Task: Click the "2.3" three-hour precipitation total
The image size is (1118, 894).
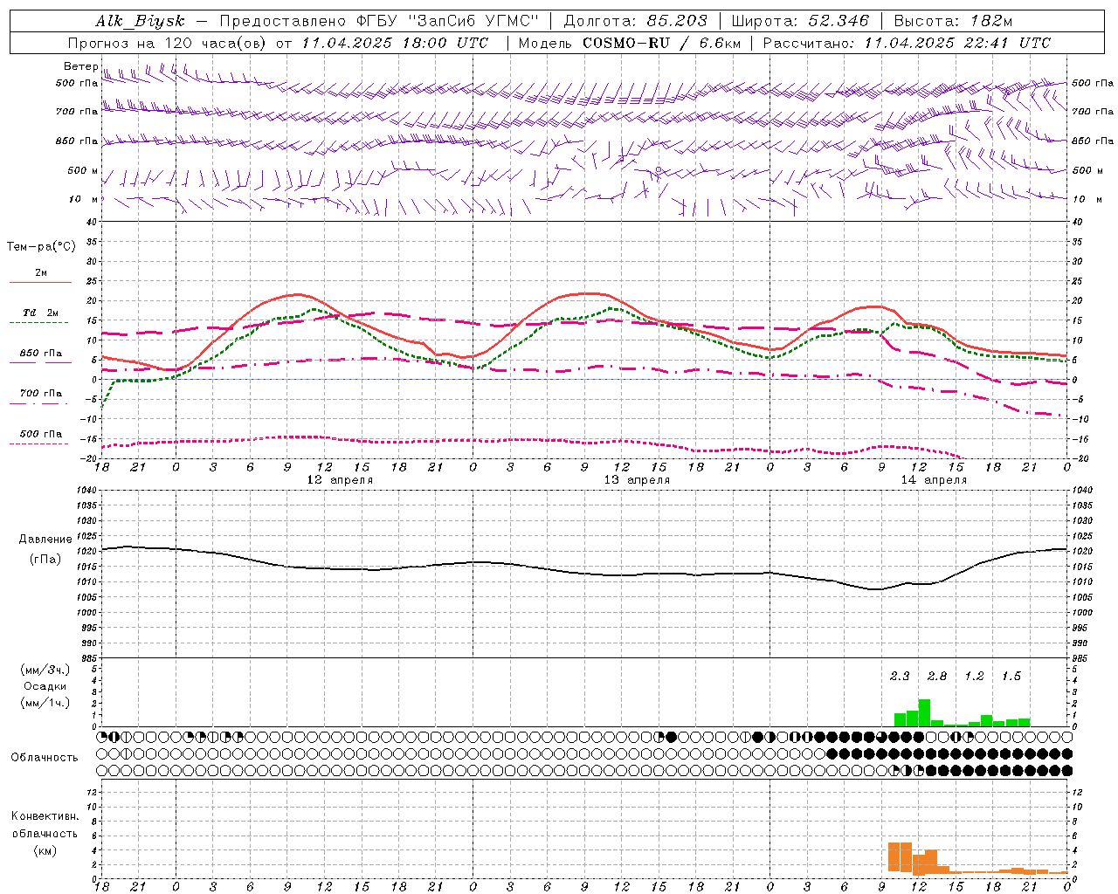Action: pyautogui.click(x=900, y=677)
